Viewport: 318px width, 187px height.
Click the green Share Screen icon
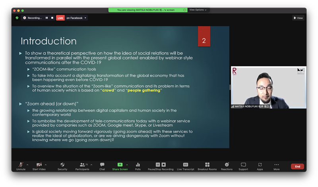point(120,164)
